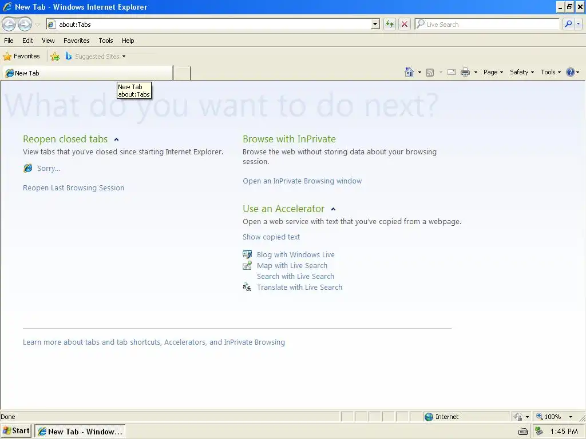Click the magnifier Search button
Viewport: 586px width, 439px height.
[568, 24]
